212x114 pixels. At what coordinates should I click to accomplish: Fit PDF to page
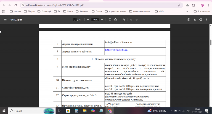click(x=110, y=20)
